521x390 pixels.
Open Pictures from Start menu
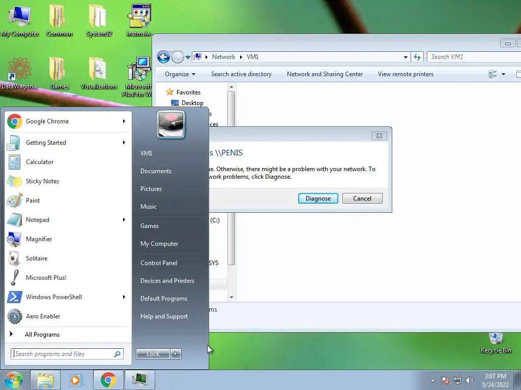151,189
